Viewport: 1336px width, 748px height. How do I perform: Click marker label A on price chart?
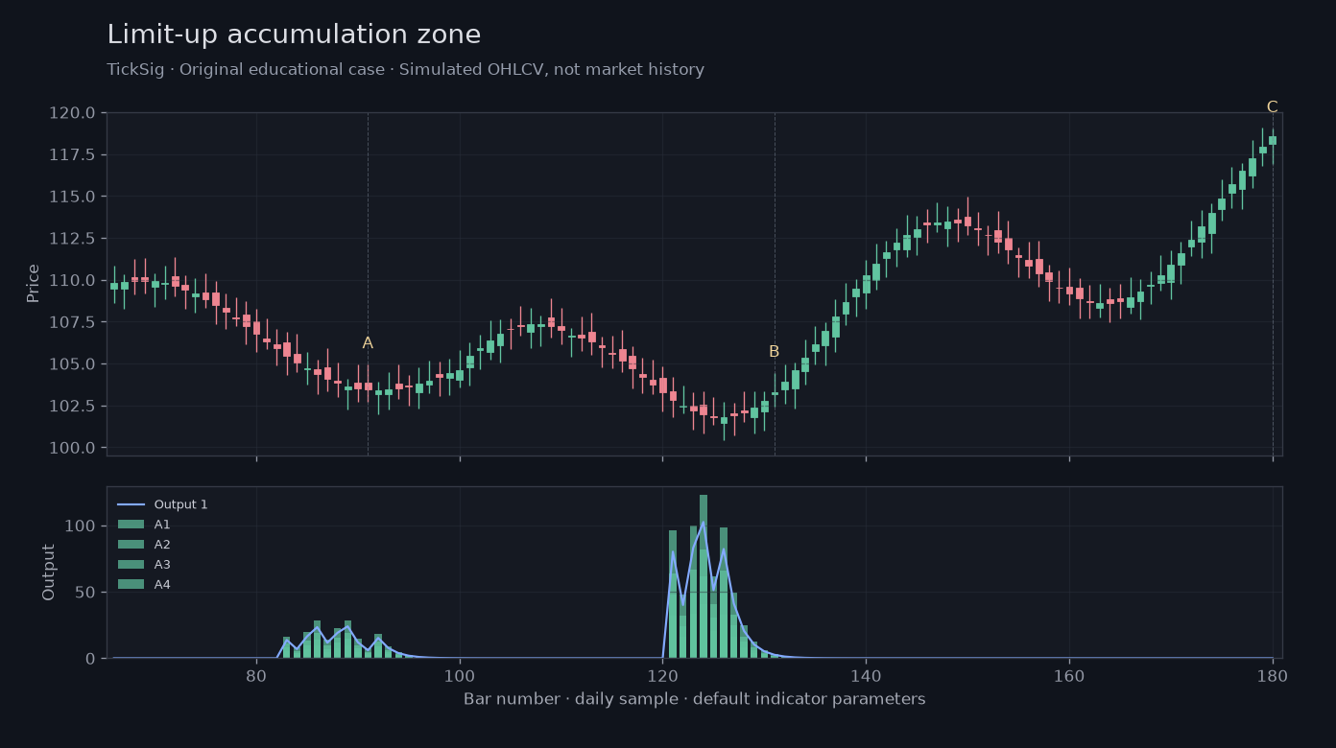coord(368,343)
